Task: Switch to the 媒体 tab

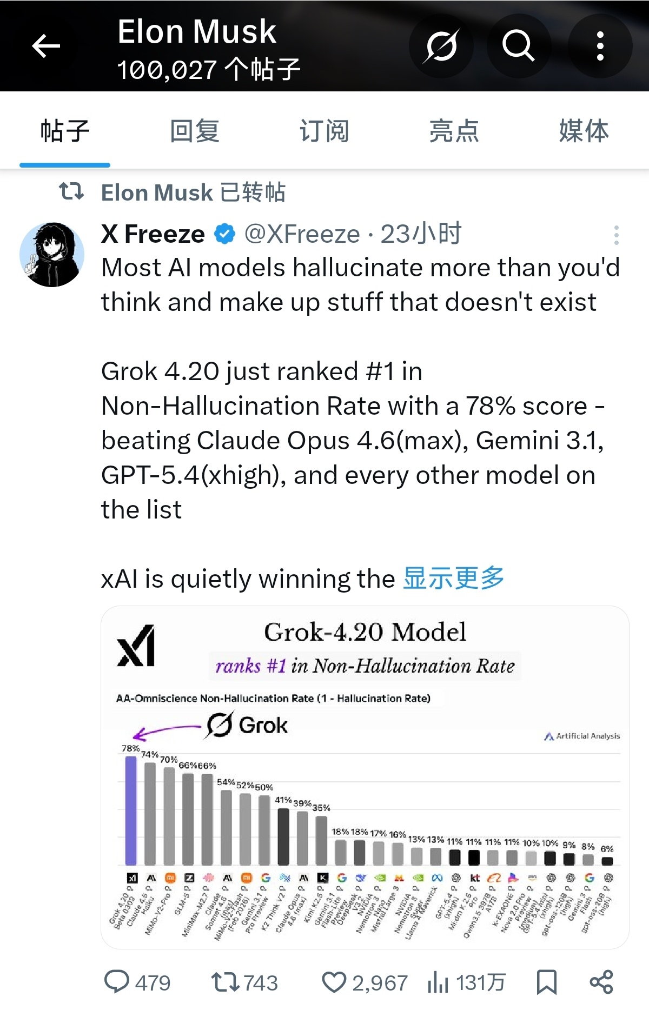Action: click(584, 130)
